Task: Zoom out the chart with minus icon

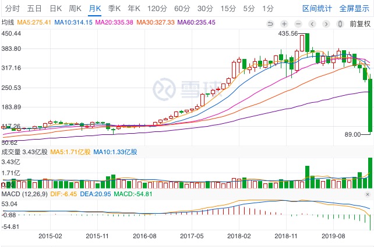Action: click(x=297, y=23)
